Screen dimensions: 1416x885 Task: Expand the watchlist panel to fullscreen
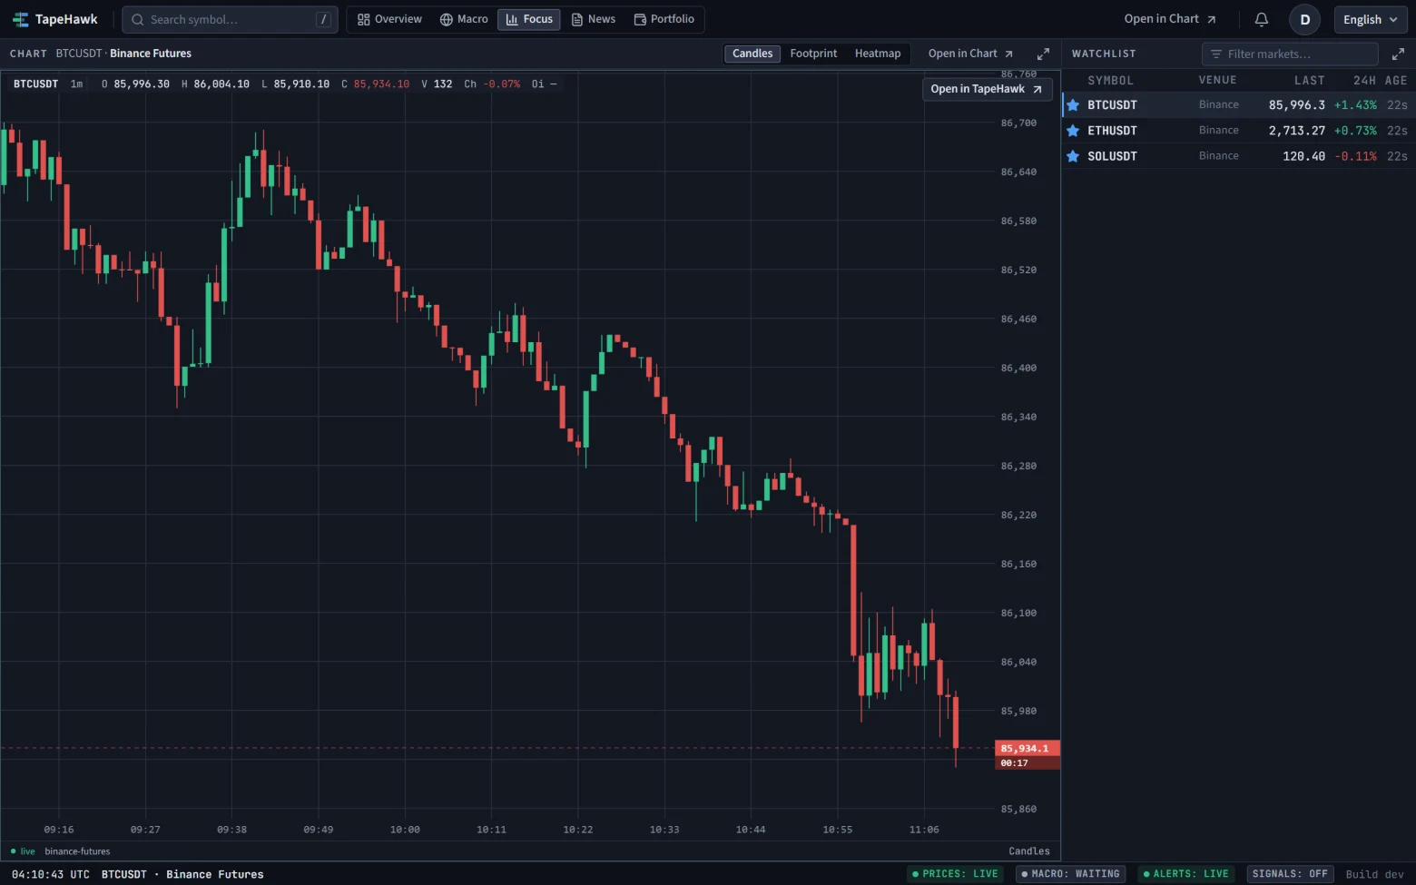click(x=1398, y=54)
